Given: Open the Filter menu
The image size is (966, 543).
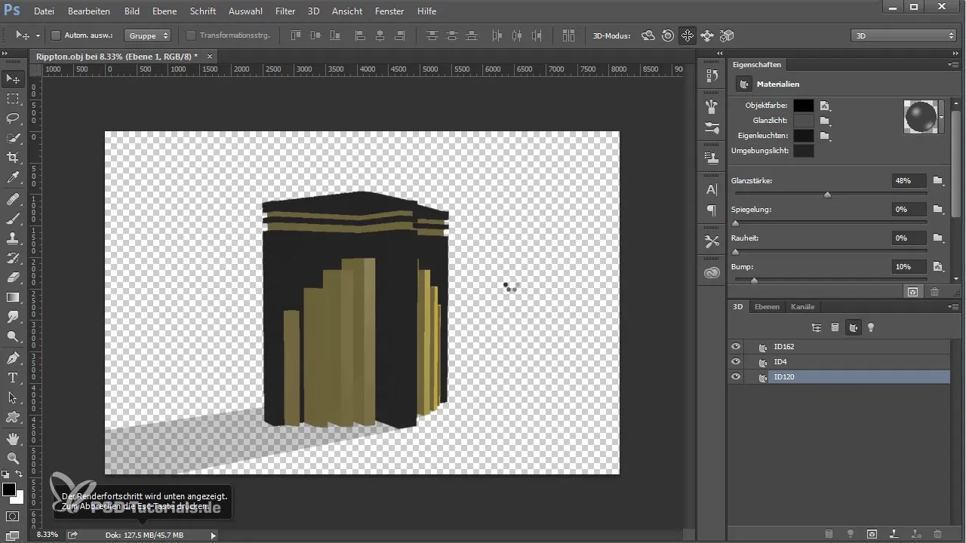Looking at the screenshot, I should [285, 11].
